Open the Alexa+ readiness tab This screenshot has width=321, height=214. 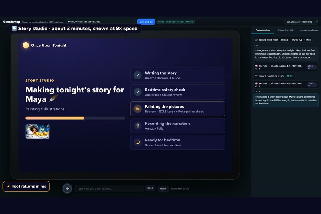(309, 30)
